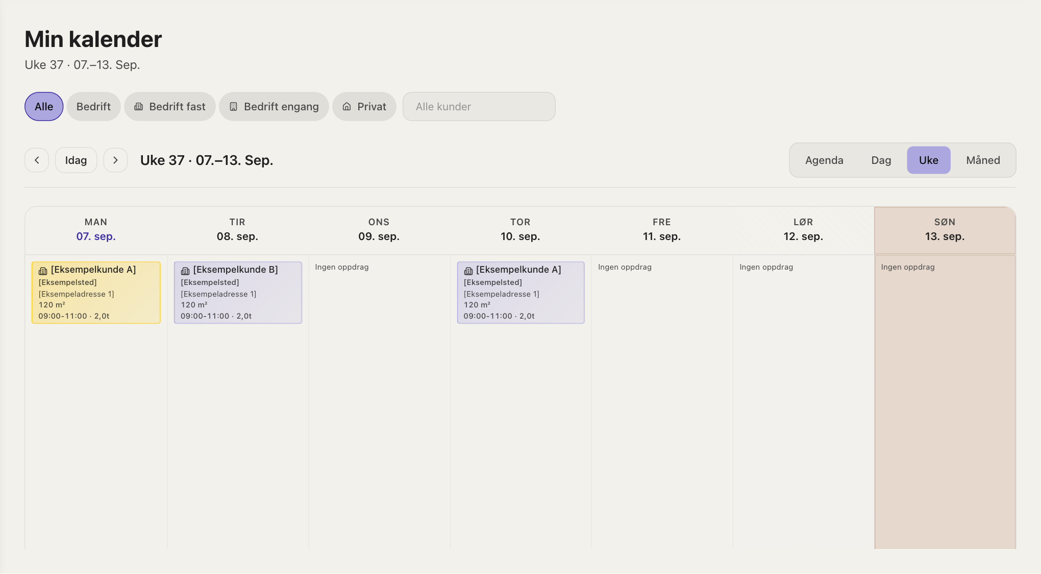Switch to Måned view

pos(983,160)
